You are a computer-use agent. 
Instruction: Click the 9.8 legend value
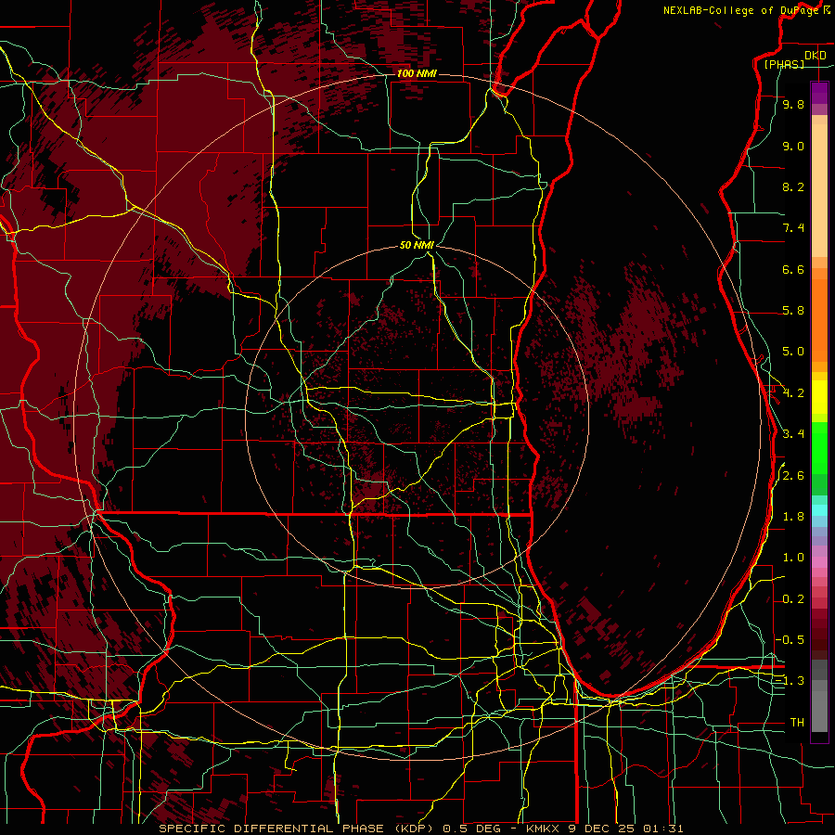coord(793,105)
